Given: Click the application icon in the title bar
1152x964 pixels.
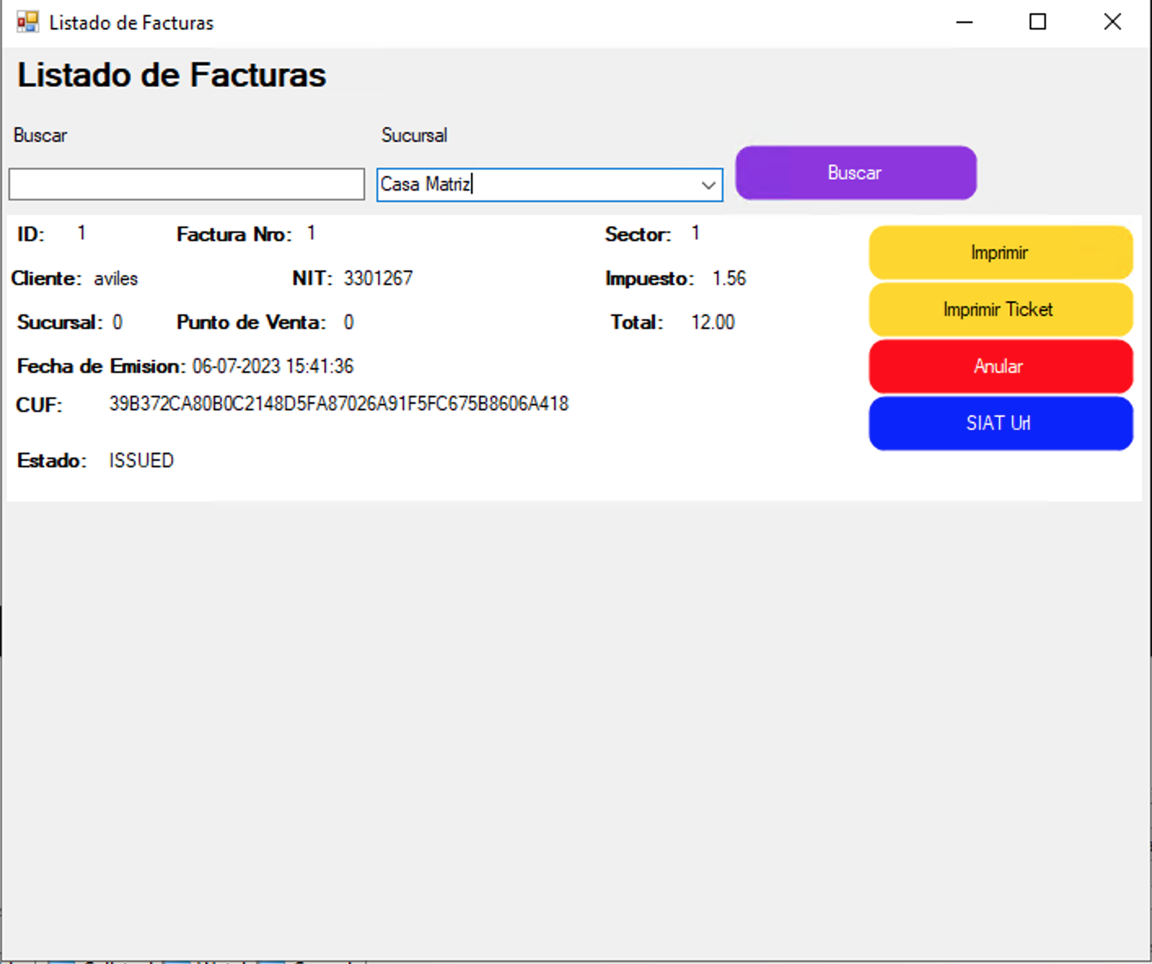Looking at the screenshot, I should click(28, 22).
